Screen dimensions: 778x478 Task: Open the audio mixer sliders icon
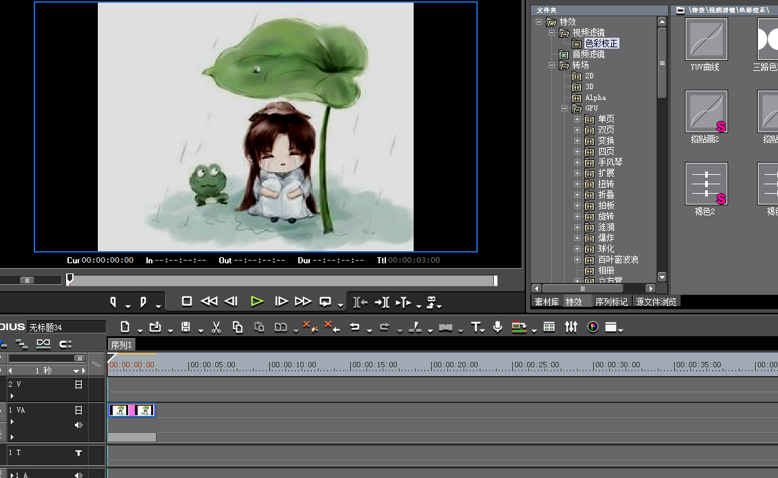[571, 327]
